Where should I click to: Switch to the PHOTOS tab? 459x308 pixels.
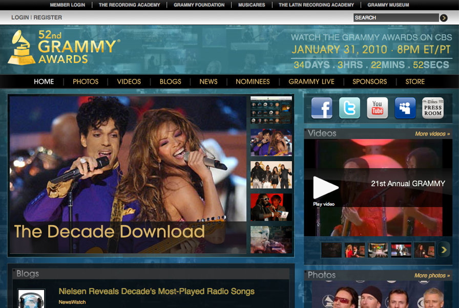click(85, 81)
